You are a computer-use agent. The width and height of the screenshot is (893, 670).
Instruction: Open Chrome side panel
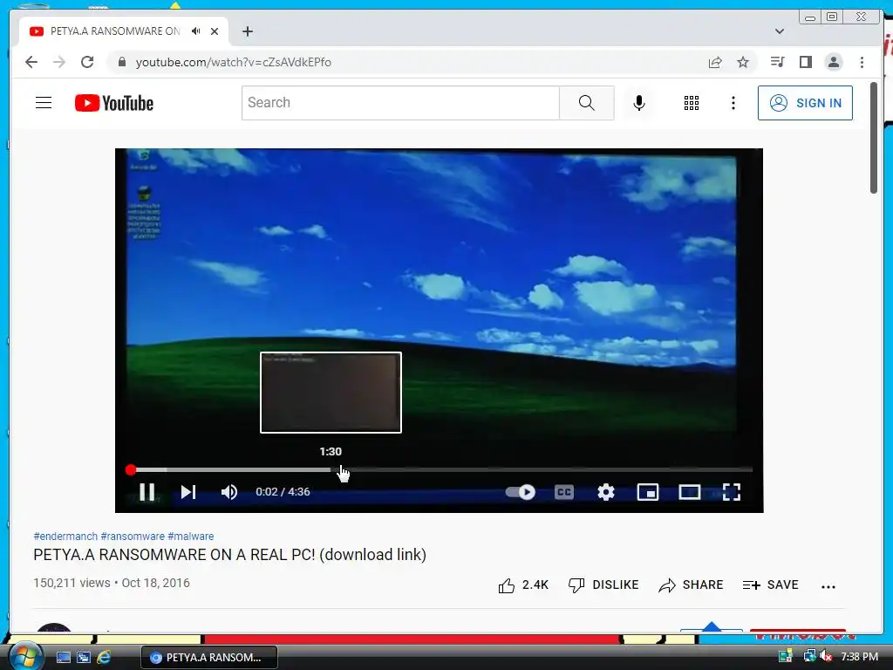[805, 62]
